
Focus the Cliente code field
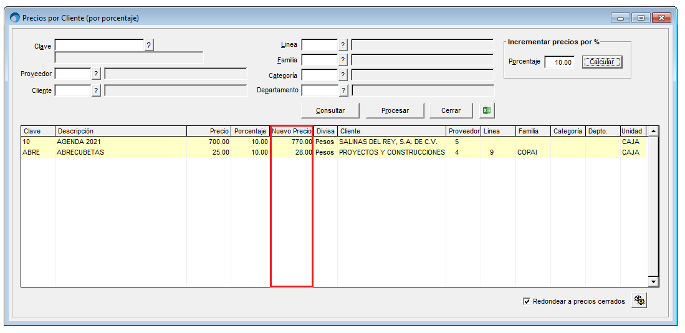(72, 90)
